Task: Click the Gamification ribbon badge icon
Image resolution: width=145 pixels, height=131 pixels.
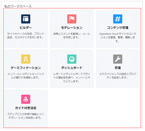Action: 26,59
